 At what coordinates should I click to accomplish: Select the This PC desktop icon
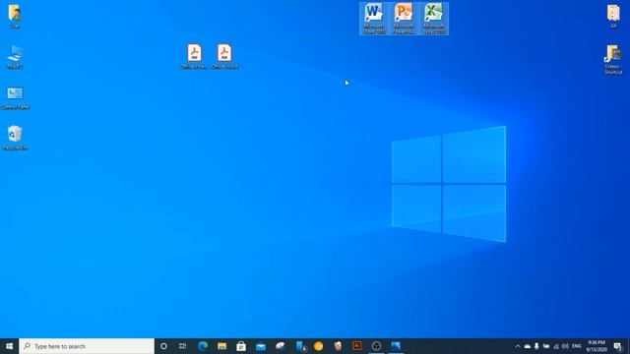pos(15,57)
